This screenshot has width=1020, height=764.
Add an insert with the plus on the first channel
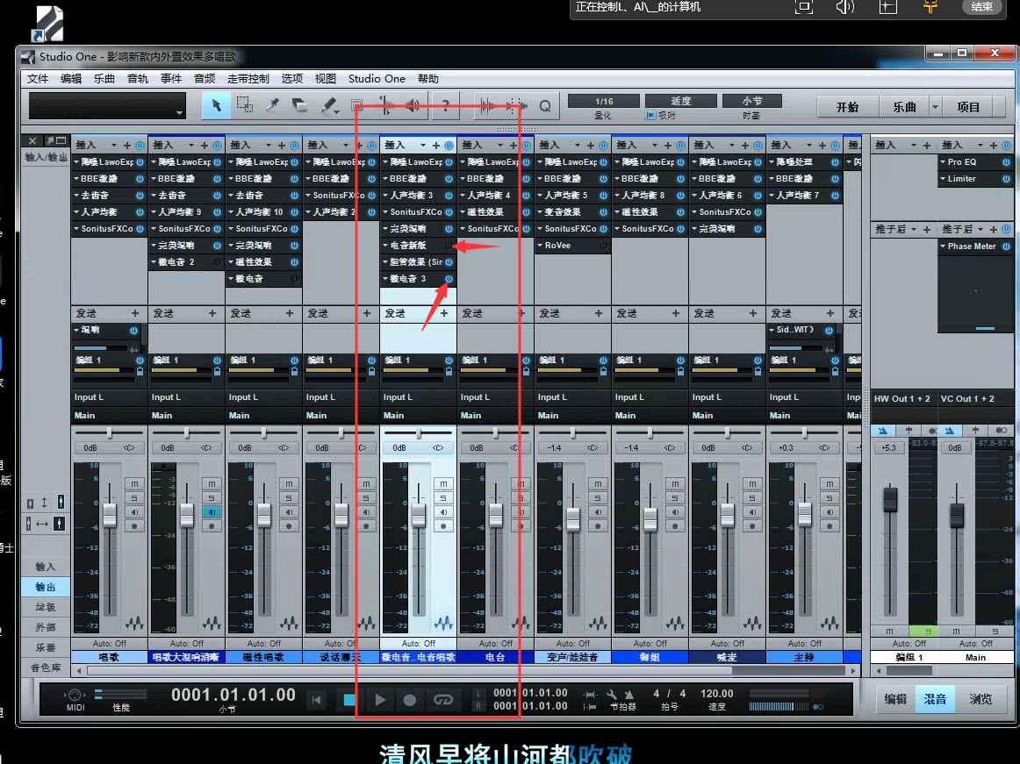[x=127, y=145]
